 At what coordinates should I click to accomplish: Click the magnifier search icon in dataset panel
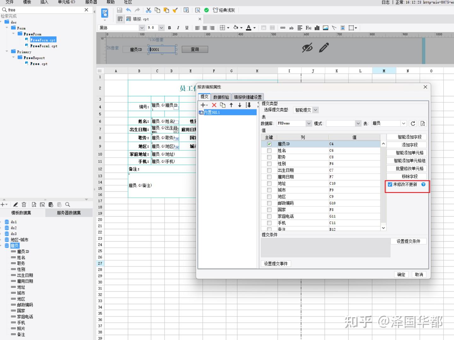67,205
